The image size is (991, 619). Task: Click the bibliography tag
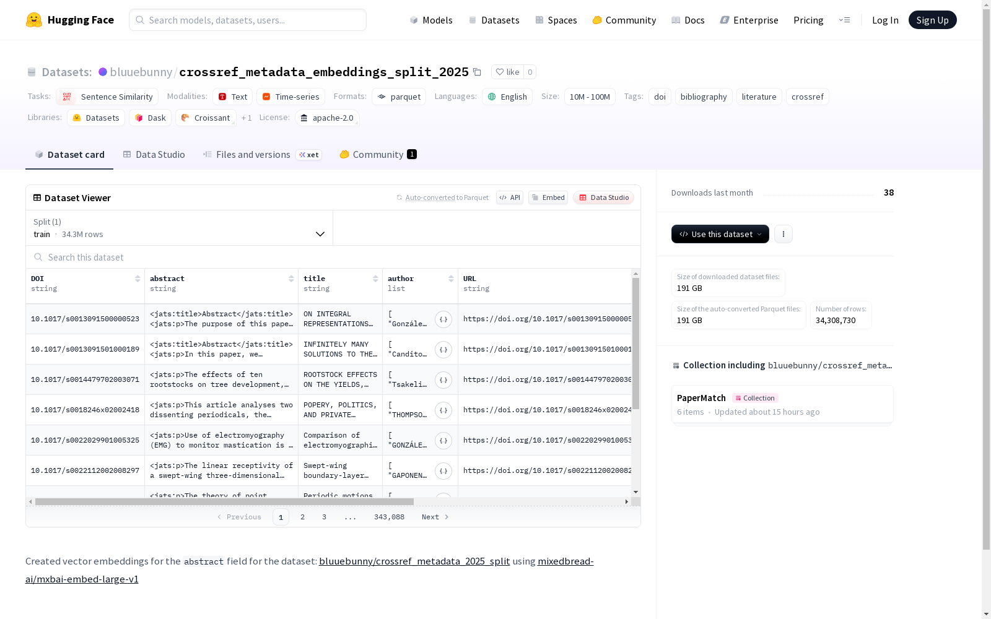pyautogui.click(x=704, y=97)
